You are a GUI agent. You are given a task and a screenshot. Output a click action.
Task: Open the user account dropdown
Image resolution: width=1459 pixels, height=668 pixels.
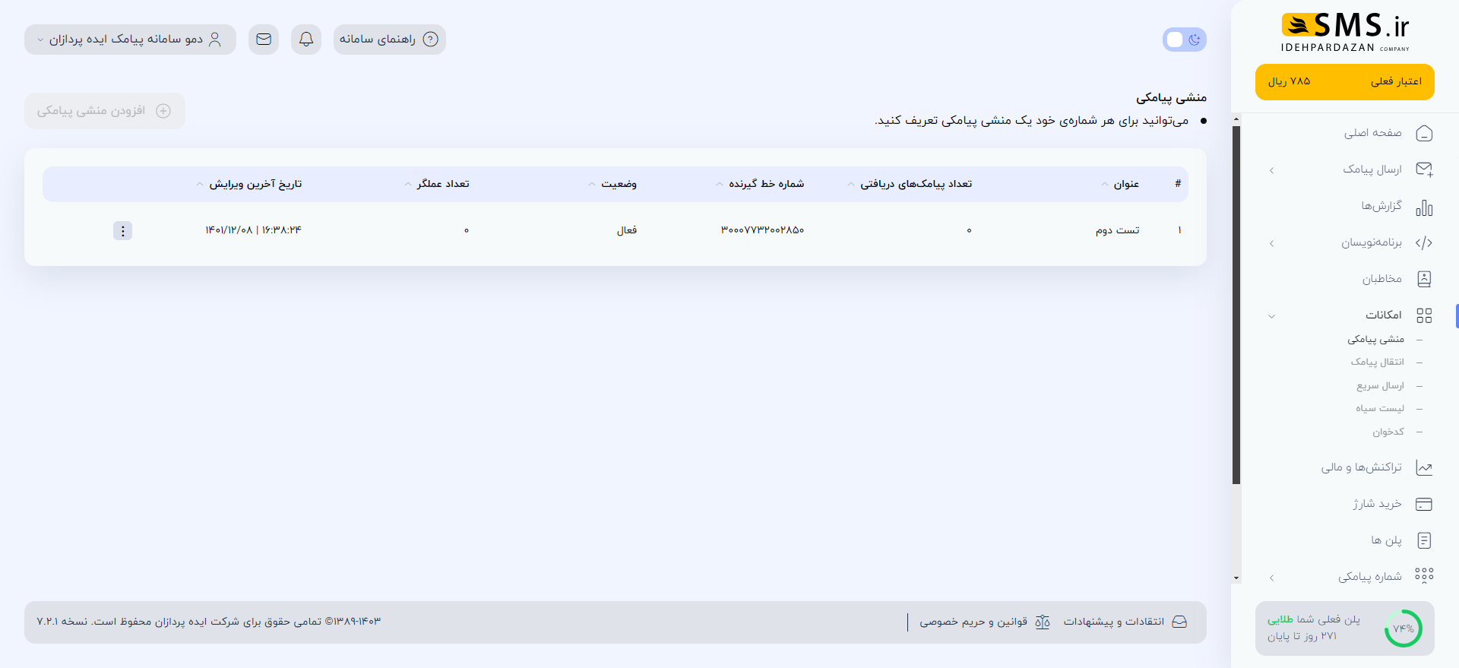coord(130,40)
